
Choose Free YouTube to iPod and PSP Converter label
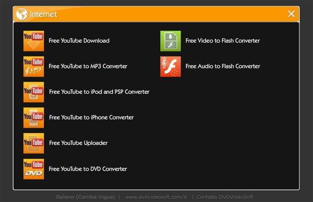(99, 92)
